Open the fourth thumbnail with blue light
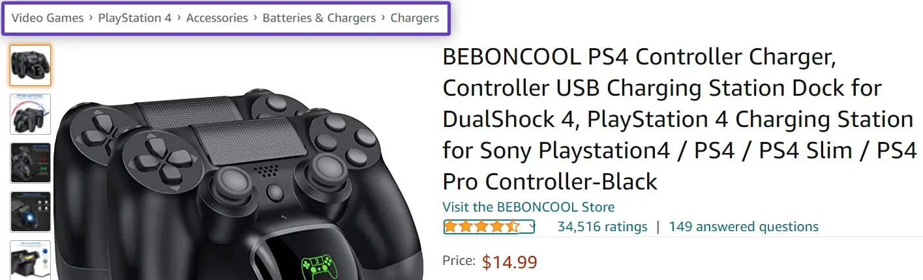 click(x=30, y=212)
